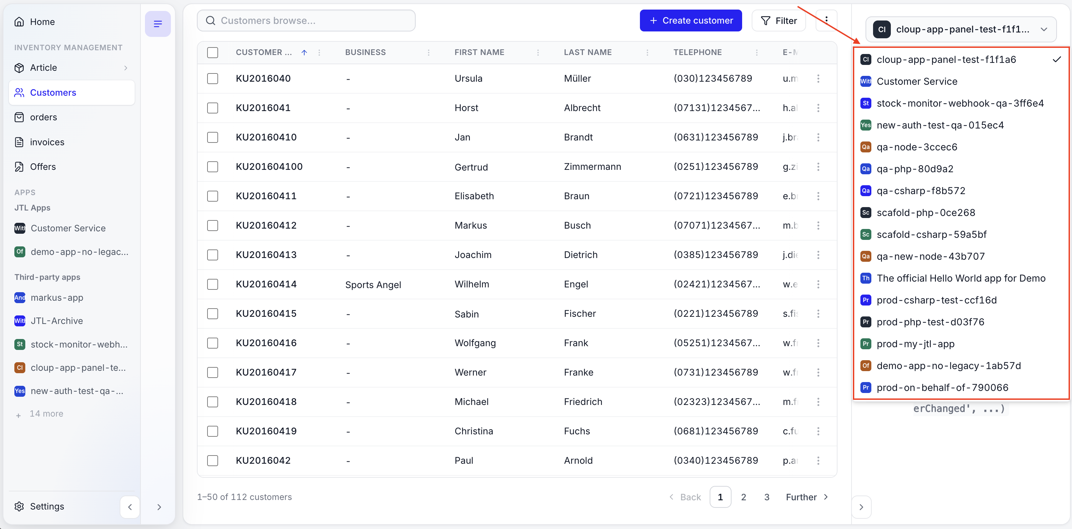Click the Sports Angel business cell
Screen dimensions: 1072x529
click(373, 285)
